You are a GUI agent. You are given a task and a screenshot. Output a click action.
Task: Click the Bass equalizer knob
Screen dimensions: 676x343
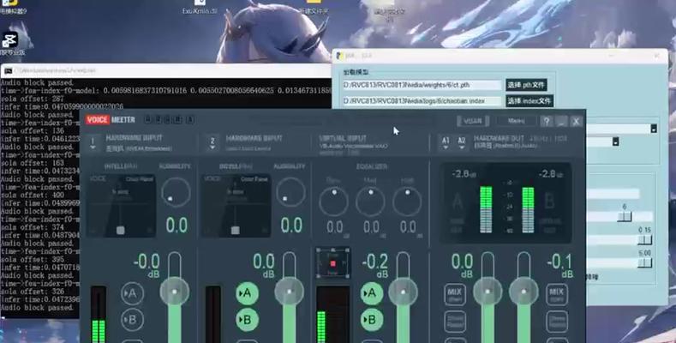click(x=333, y=201)
